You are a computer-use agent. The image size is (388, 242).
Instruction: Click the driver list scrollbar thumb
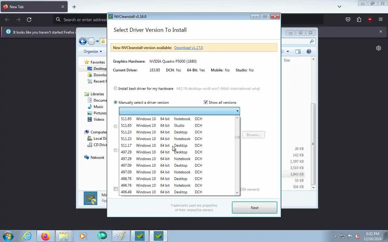(237, 137)
